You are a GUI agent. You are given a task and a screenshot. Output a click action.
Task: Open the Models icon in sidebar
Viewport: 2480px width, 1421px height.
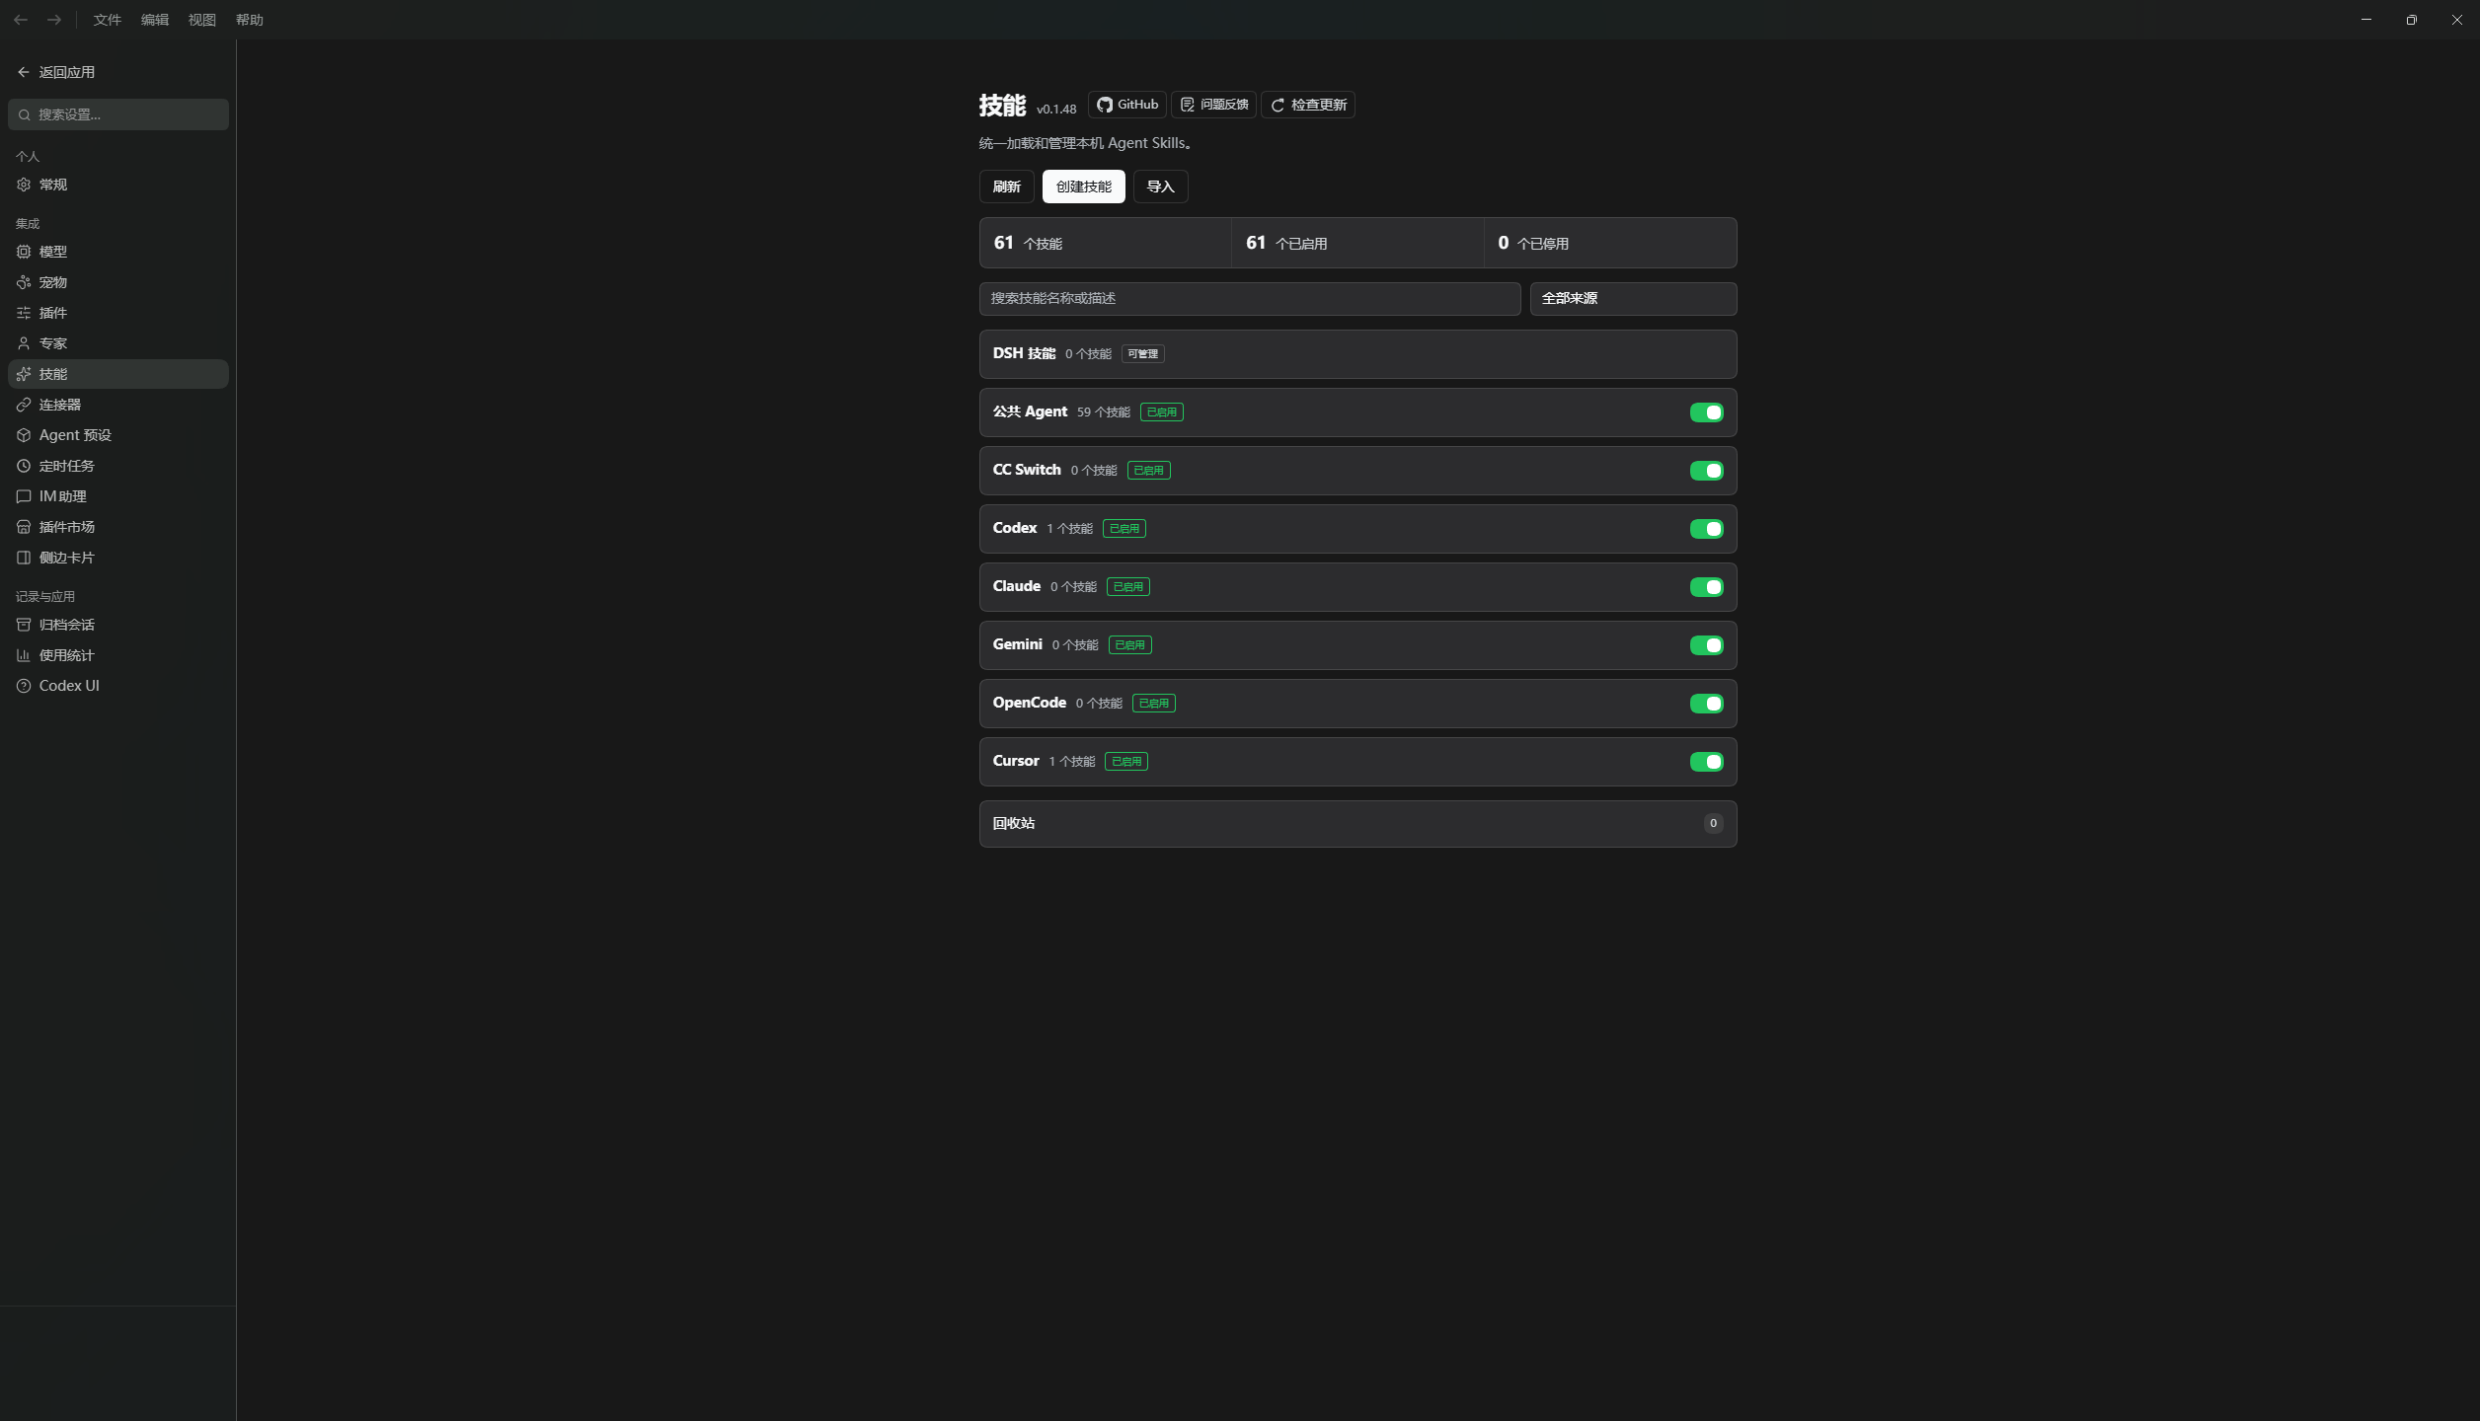[x=24, y=252]
